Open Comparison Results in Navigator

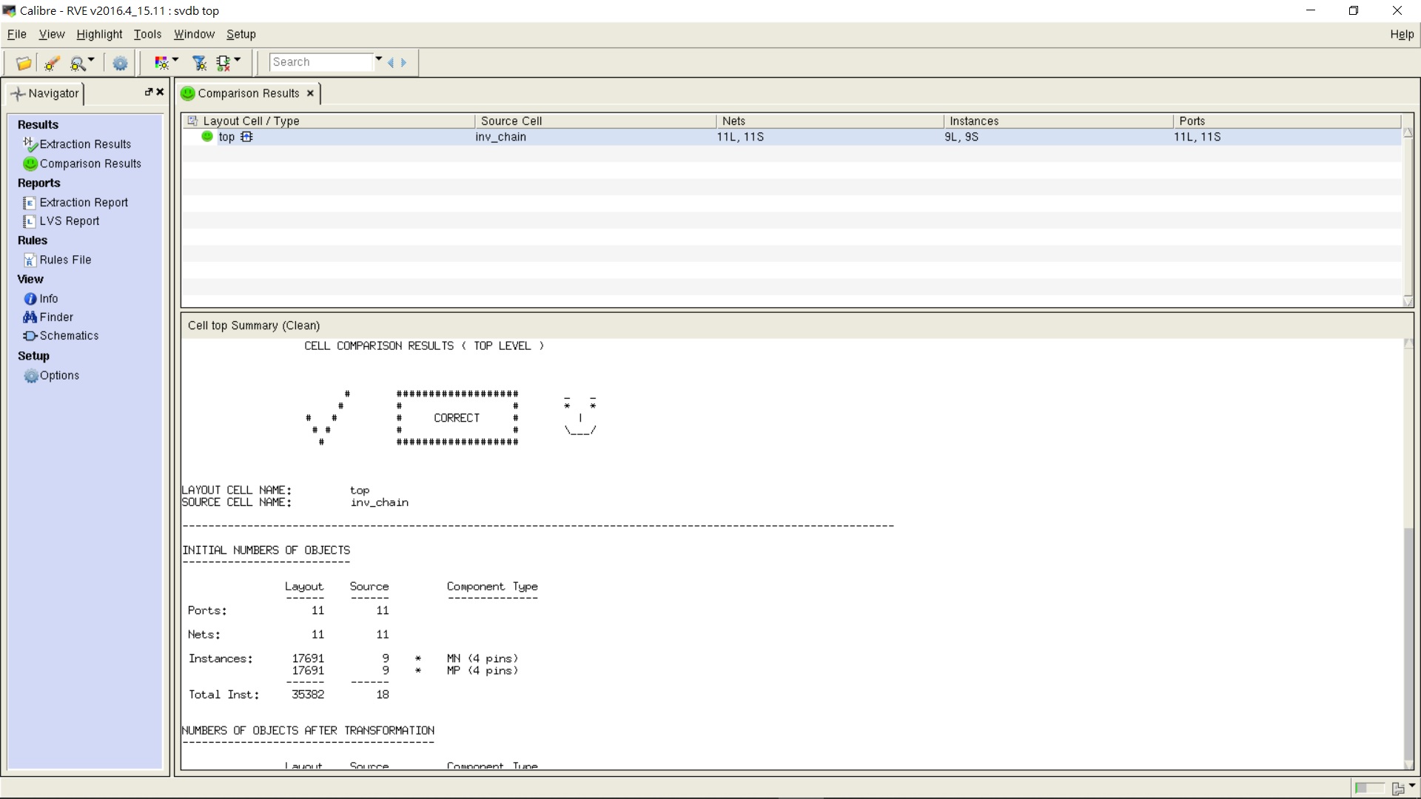coord(90,163)
